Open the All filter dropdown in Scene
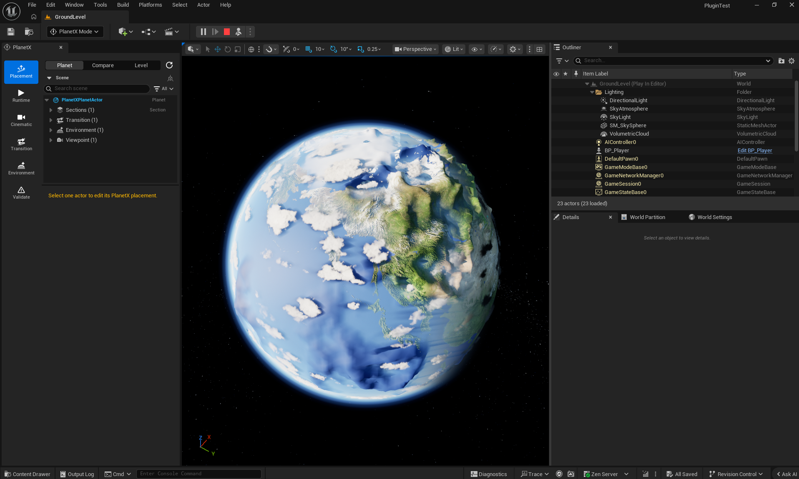This screenshot has height=479, width=799. 163,88
